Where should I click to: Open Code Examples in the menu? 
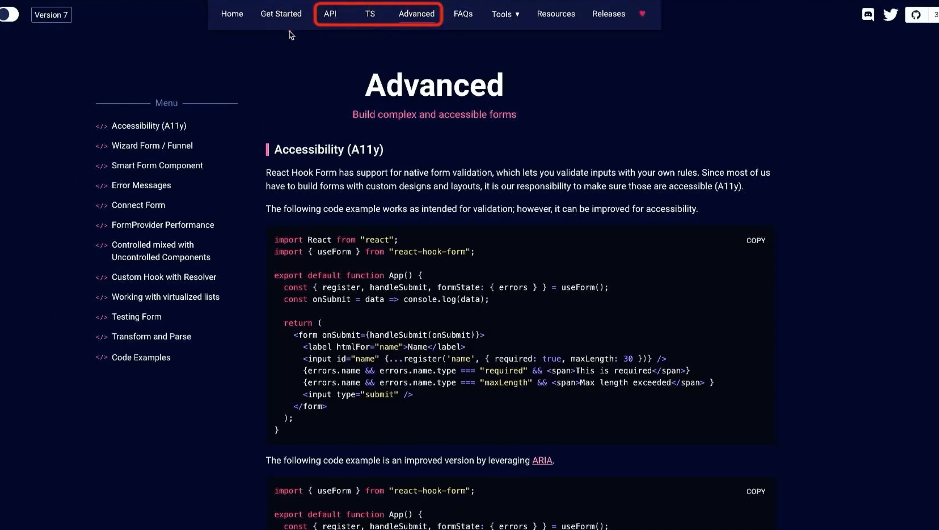coord(141,358)
